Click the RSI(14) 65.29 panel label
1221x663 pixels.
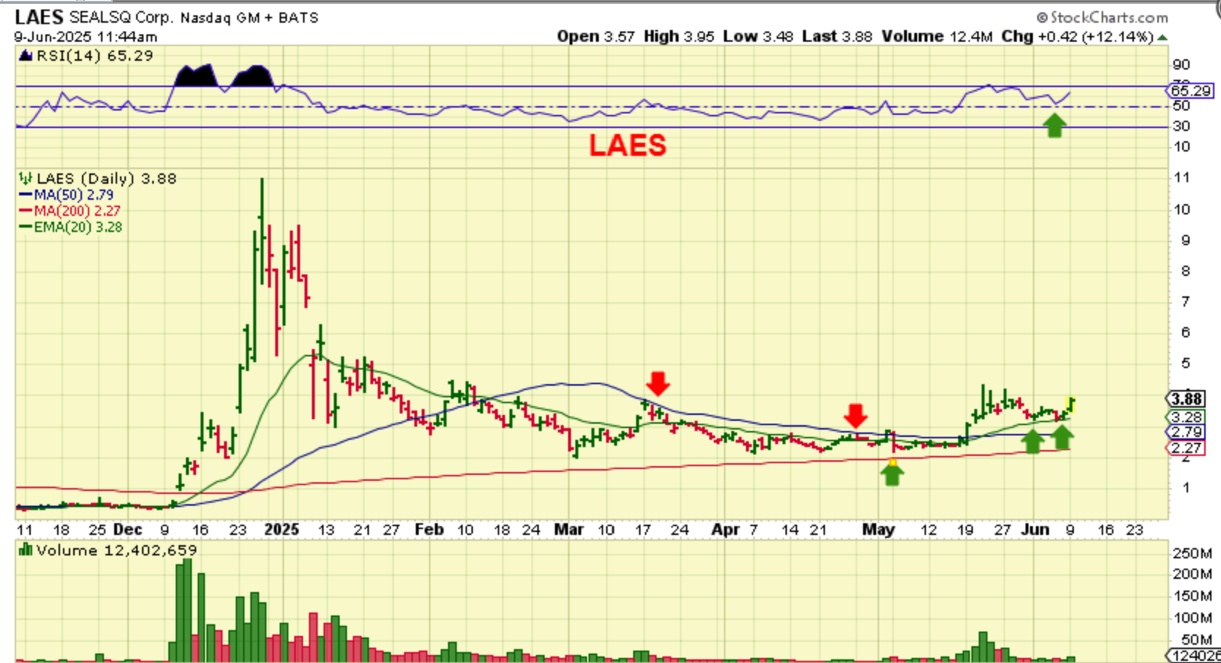[x=95, y=56]
